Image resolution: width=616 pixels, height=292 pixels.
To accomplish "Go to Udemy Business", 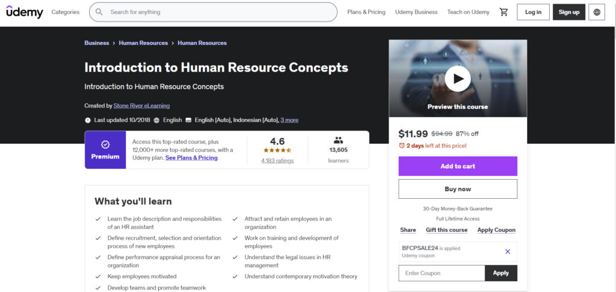I will (416, 12).
